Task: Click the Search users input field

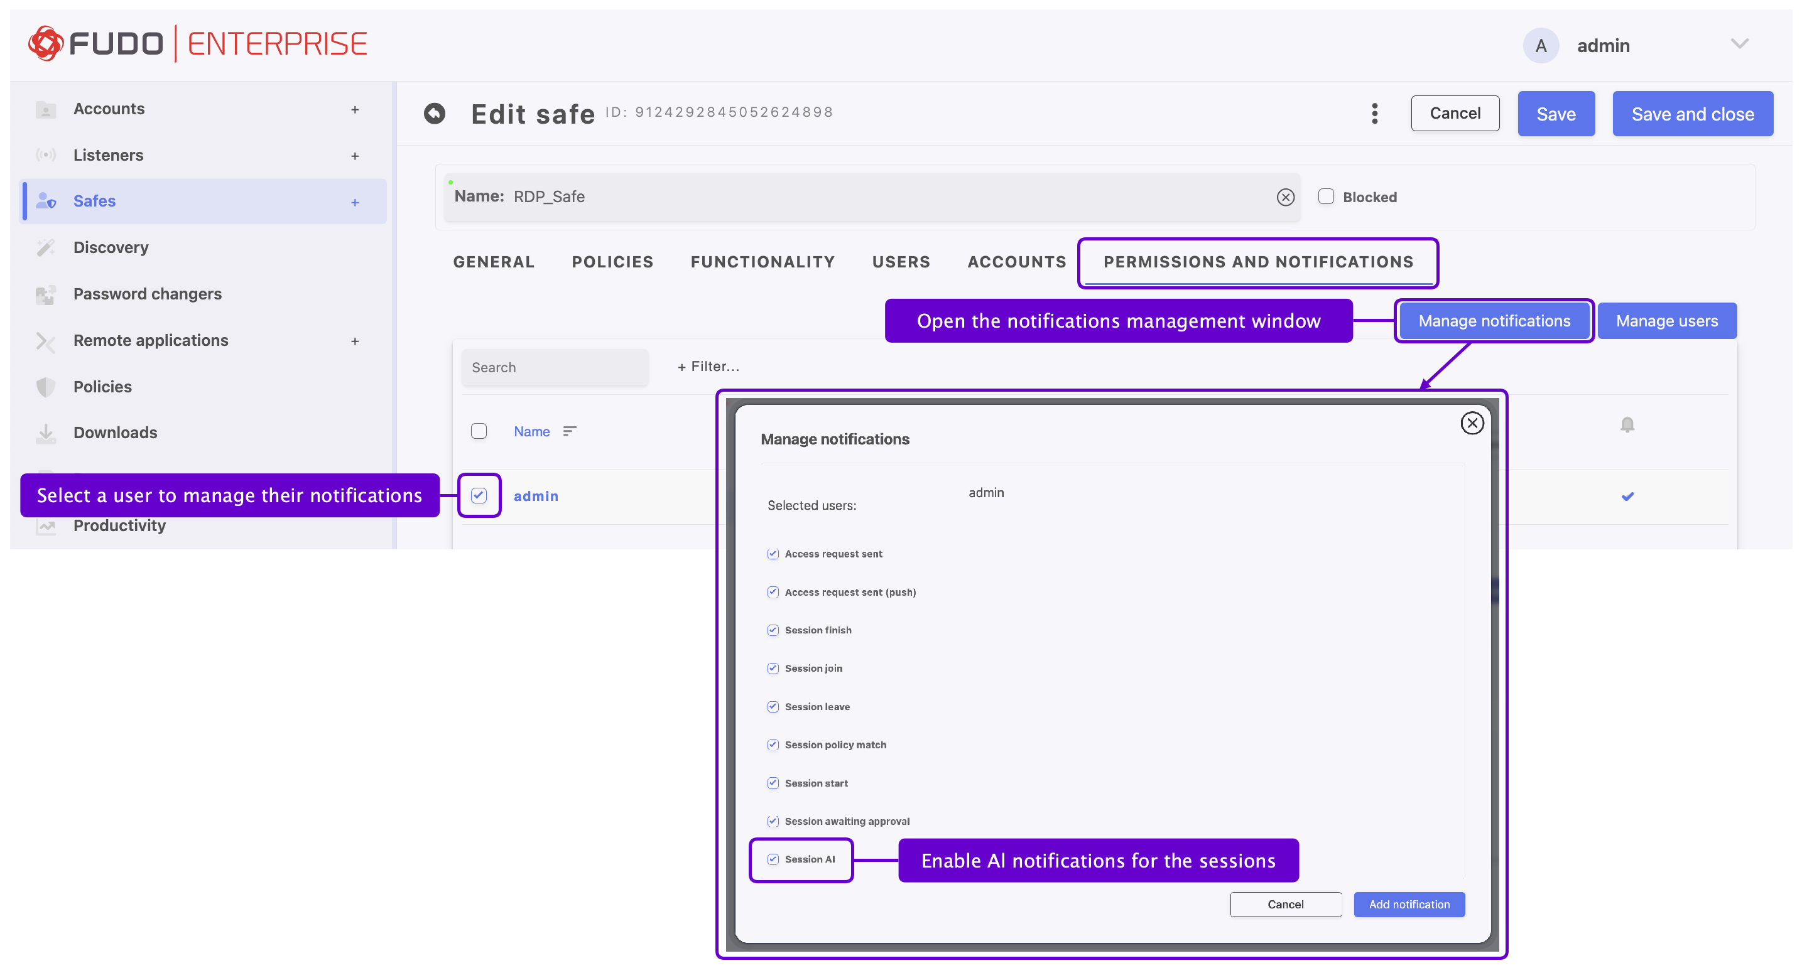Action: click(x=554, y=367)
